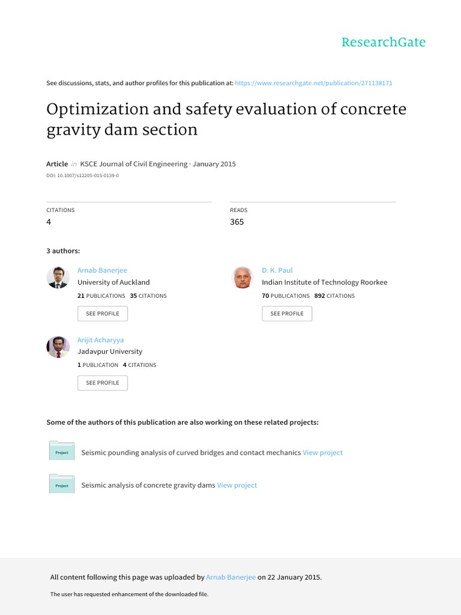461x615 pixels.
Task: Click the article title heading
Action: pyautogui.click(x=226, y=119)
